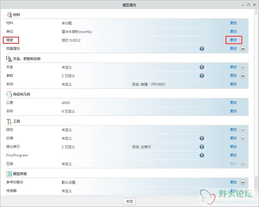Screen dimensions: 259x207
Task: Click scrollbar down arrow
Action: 256,194
